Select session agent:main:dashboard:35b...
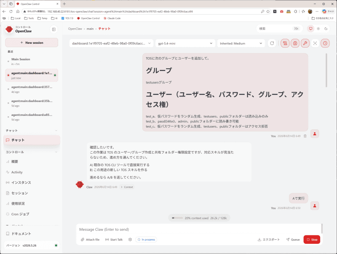This screenshot has height=254, width=337. point(32,103)
